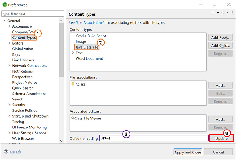Click the Update encoding button

(221, 139)
